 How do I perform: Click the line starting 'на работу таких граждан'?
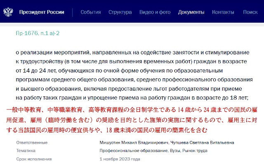[x=132, y=98]
